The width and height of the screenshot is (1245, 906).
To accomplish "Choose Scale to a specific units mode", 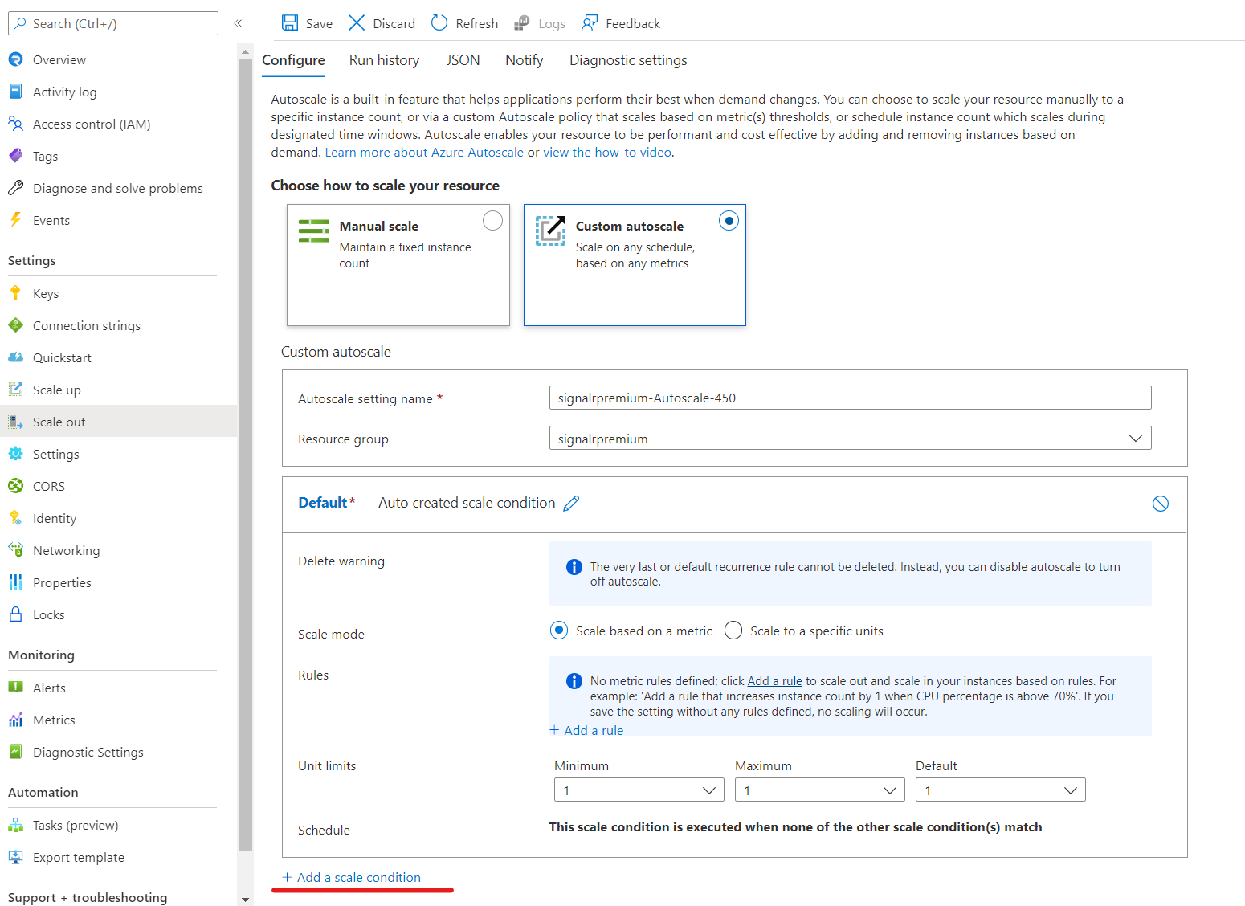I will coord(733,631).
